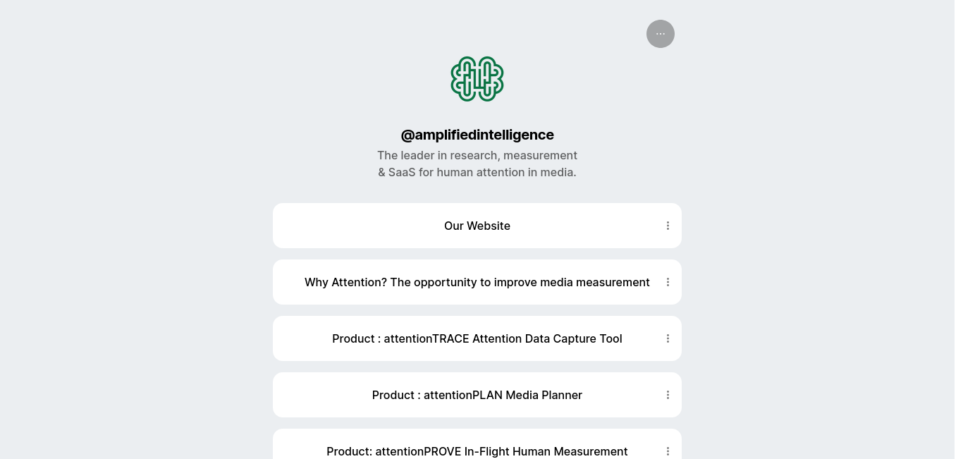Click the bio text about human attention

(x=477, y=164)
